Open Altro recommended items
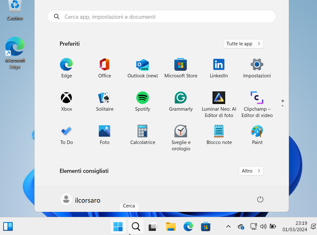Viewport: 317px width, 235px height. 251,171
